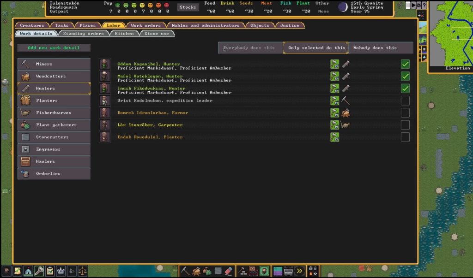The height and width of the screenshot is (278, 473).
Task: Click Oddom Koganibel's portrait
Action: (105, 64)
